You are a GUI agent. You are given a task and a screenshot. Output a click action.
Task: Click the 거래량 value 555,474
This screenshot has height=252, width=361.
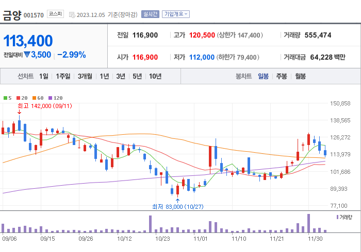coord(318,35)
